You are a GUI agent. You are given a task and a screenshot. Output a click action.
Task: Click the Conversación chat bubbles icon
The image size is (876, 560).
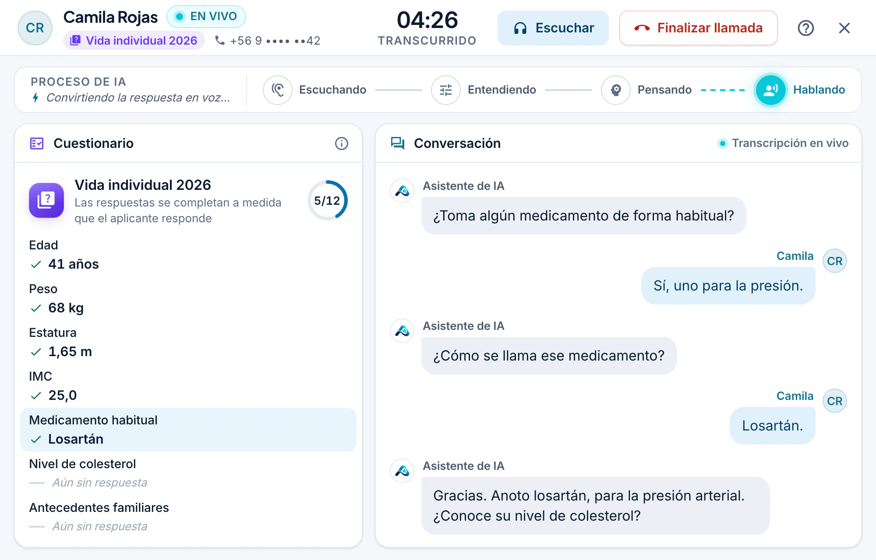point(398,143)
